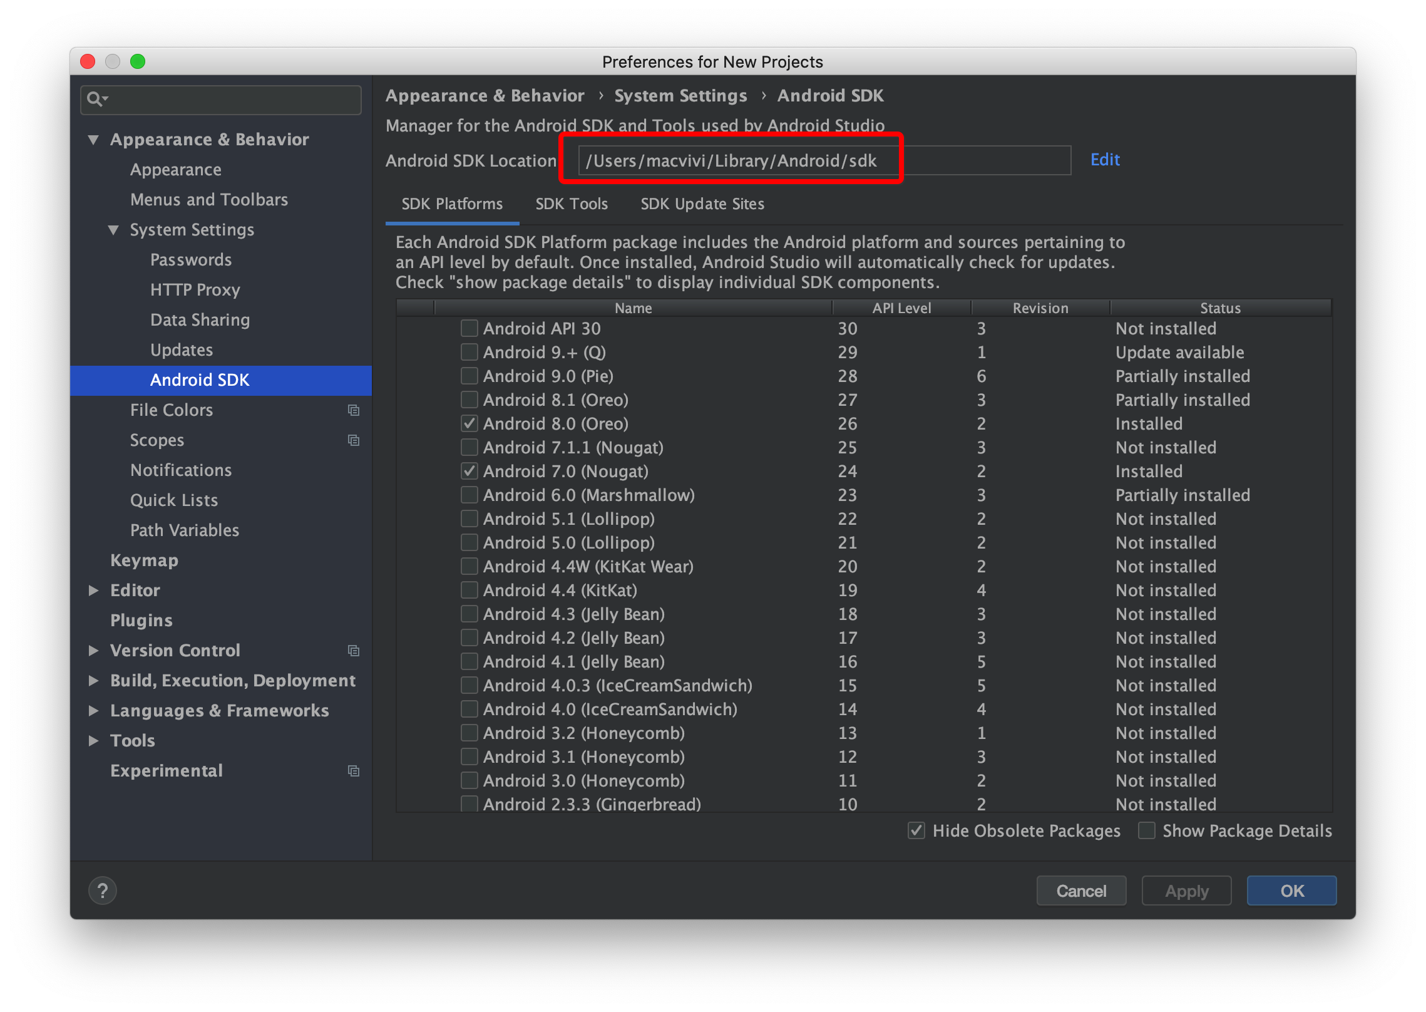Enable Show Package Details checkbox

tap(1146, 831)
